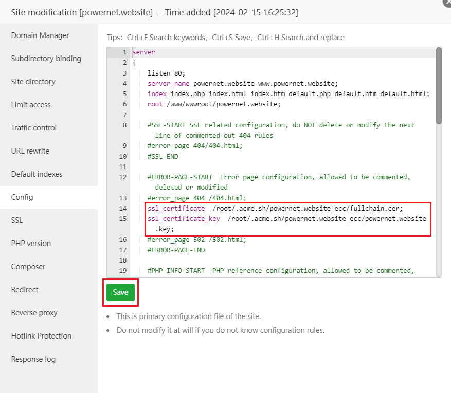Viewport: 451px width, 393px height.
Task: Click the ssl_certificate line in editor
Action: click(x=275, y=208)
